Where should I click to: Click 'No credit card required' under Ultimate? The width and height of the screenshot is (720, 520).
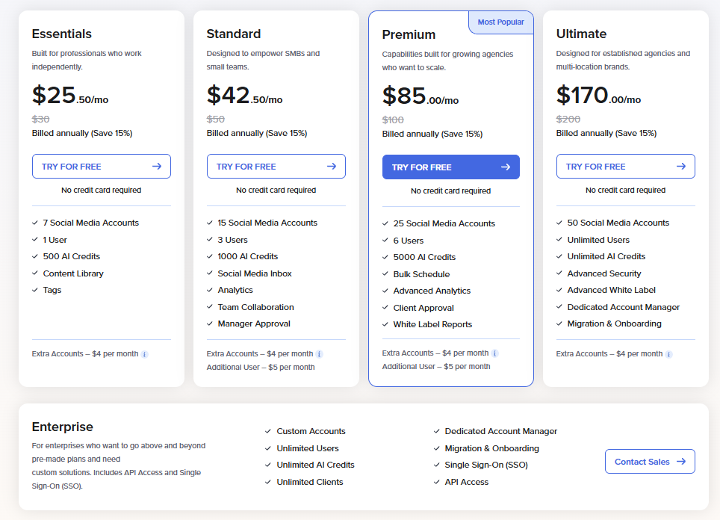pos(625,191)
